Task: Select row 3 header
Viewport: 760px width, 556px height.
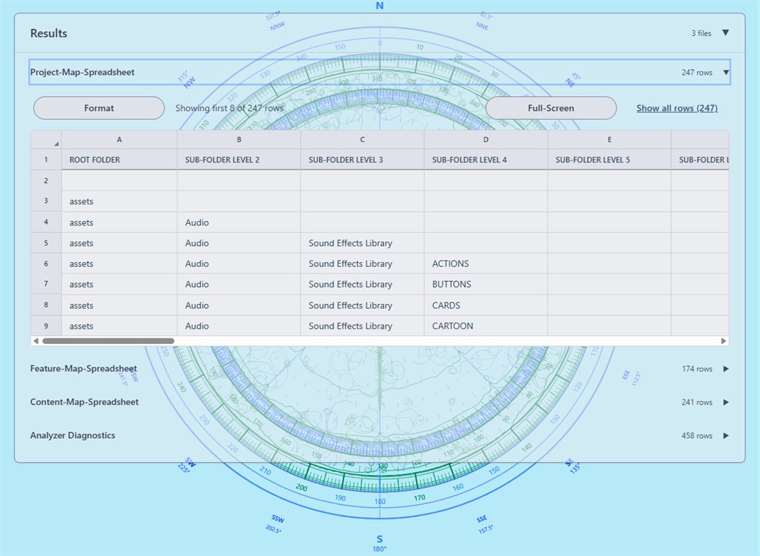Action: tap(46, 201)
